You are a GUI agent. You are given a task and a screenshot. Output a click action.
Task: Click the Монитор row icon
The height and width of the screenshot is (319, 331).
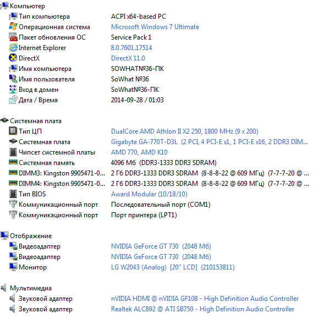13,267
